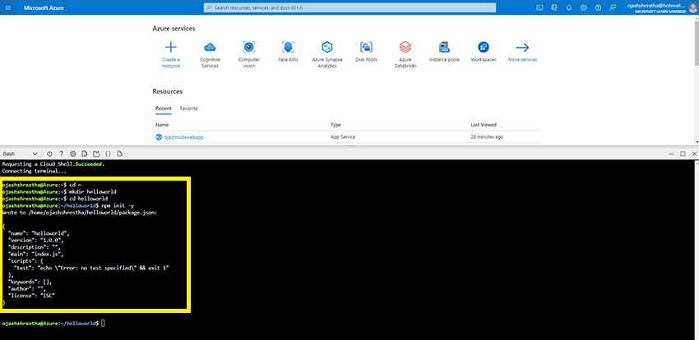Open Face APIs service
This screenshot has width=699, height=340.
288,52
